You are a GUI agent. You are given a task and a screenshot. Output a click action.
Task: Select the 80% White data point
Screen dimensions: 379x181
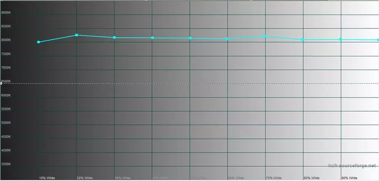(x=303, y=40)
